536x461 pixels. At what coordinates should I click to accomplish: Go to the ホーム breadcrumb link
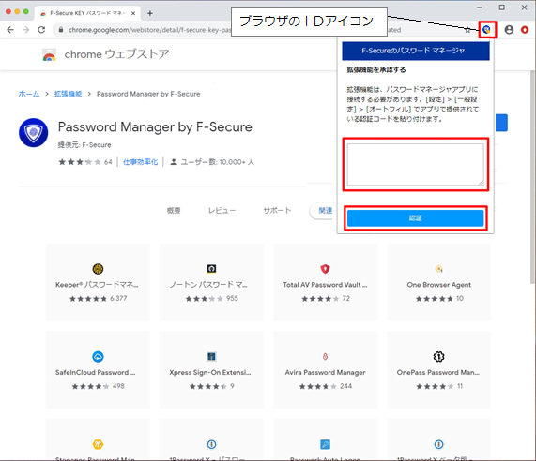tap(29, 94)
